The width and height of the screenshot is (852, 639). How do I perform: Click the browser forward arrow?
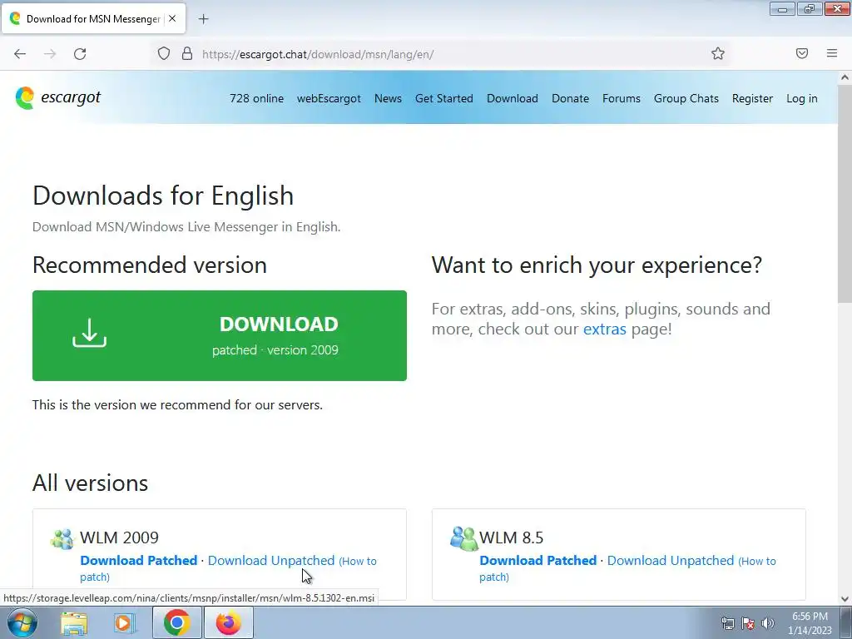(x=50, y=54)
